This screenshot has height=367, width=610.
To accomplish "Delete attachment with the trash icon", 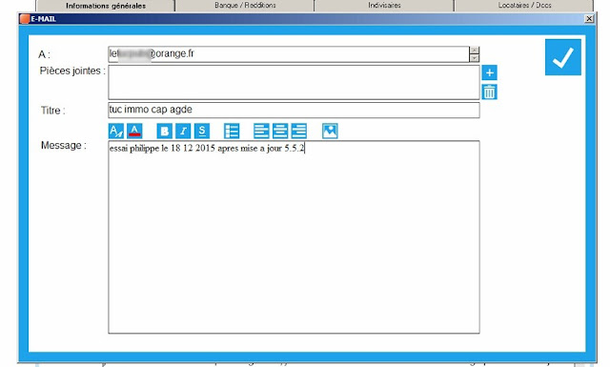I will click(x=489, y=92).
